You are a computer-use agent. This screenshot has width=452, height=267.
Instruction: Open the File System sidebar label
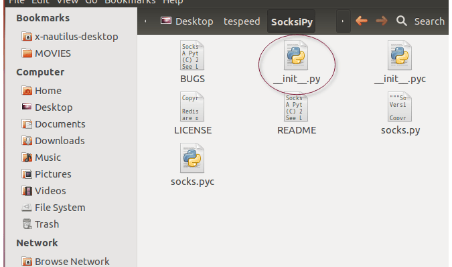[x=60, y=207]
